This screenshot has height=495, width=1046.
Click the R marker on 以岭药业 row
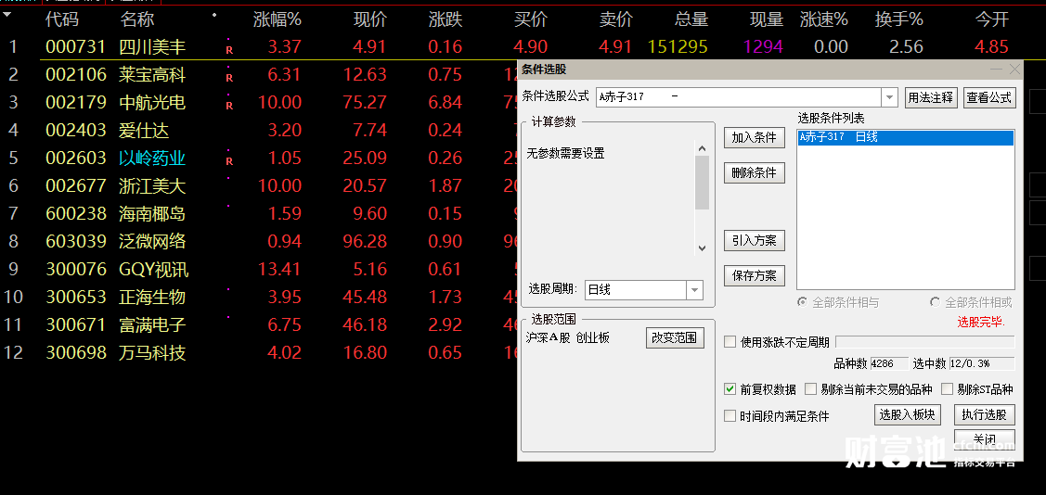click(229, 161)
